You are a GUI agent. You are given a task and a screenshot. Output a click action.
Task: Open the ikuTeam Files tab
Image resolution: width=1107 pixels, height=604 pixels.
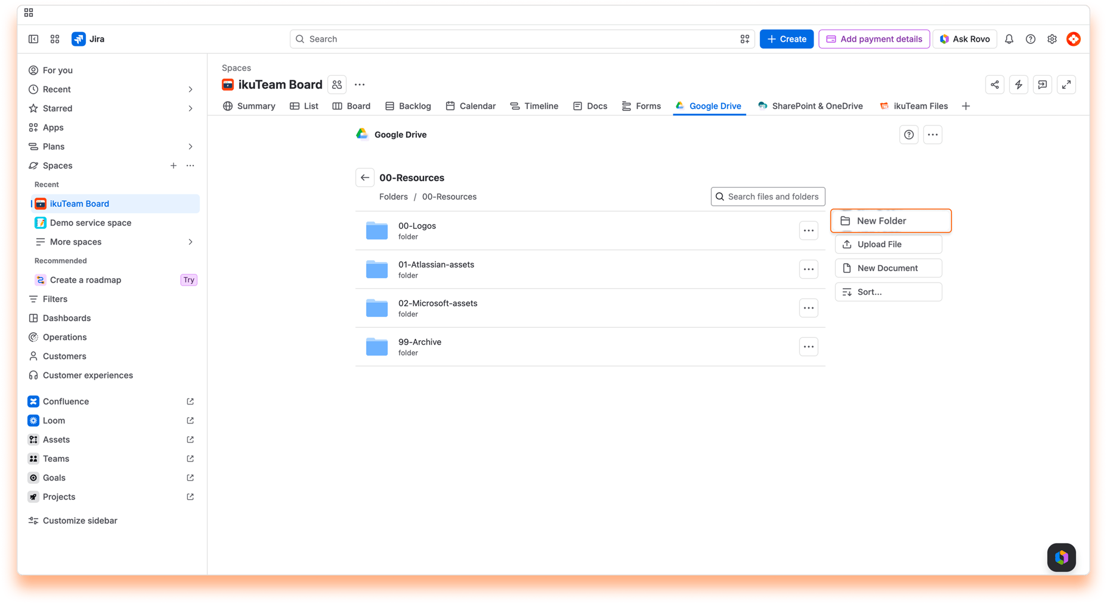[x=914, y=106]
